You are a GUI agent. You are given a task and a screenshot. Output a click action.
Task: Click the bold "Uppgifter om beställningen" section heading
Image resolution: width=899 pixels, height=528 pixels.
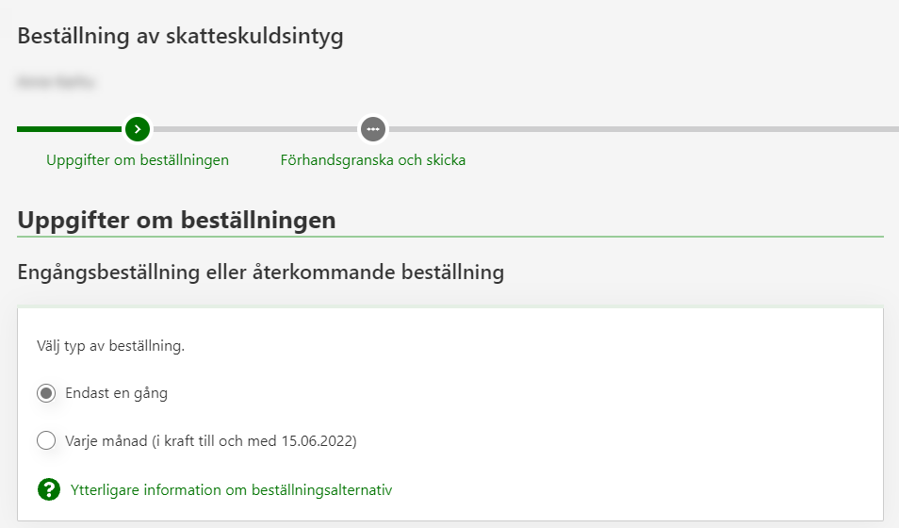coord(176,221)
